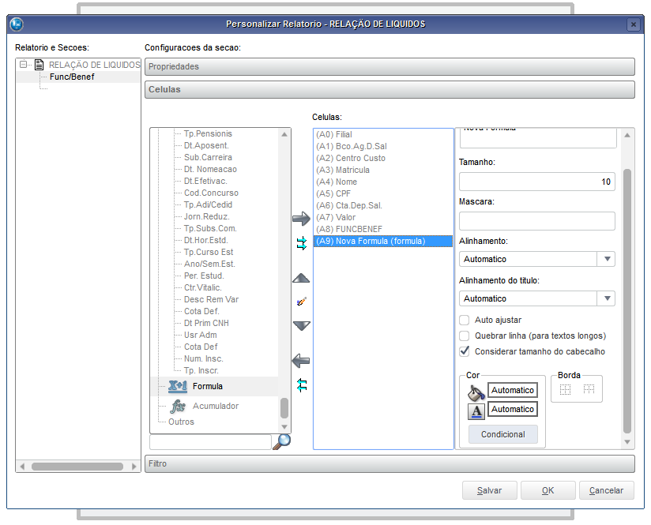Click the left arrow to remove cell
The image size is (651, 525).
[301, 361]
